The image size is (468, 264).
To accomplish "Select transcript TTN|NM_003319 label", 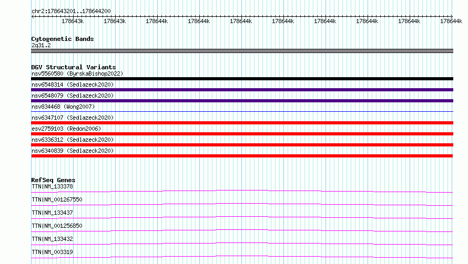I will pyautogui.click(x=52, y=252).
